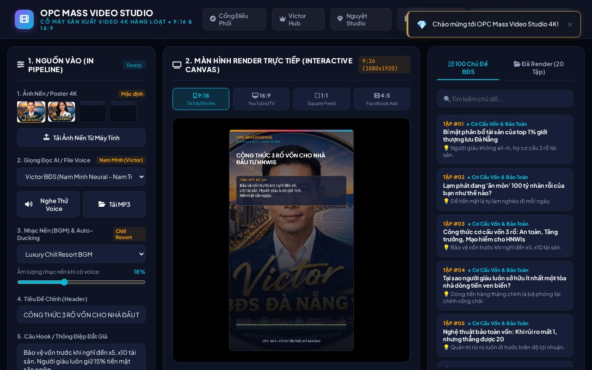The image size is (592, 370).
Task: Click the OPC film logo icon
Action: pos(24,19)
